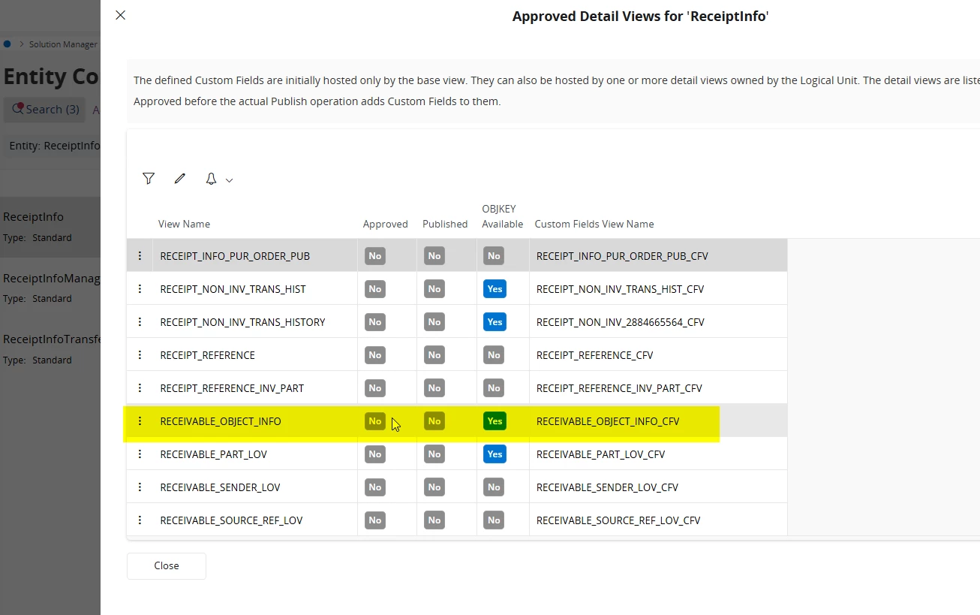Open row menu for RECEIVABLE_SOURCE_REF_LOV
Viewport: 980px width, 615px height.
pos(140,520)
